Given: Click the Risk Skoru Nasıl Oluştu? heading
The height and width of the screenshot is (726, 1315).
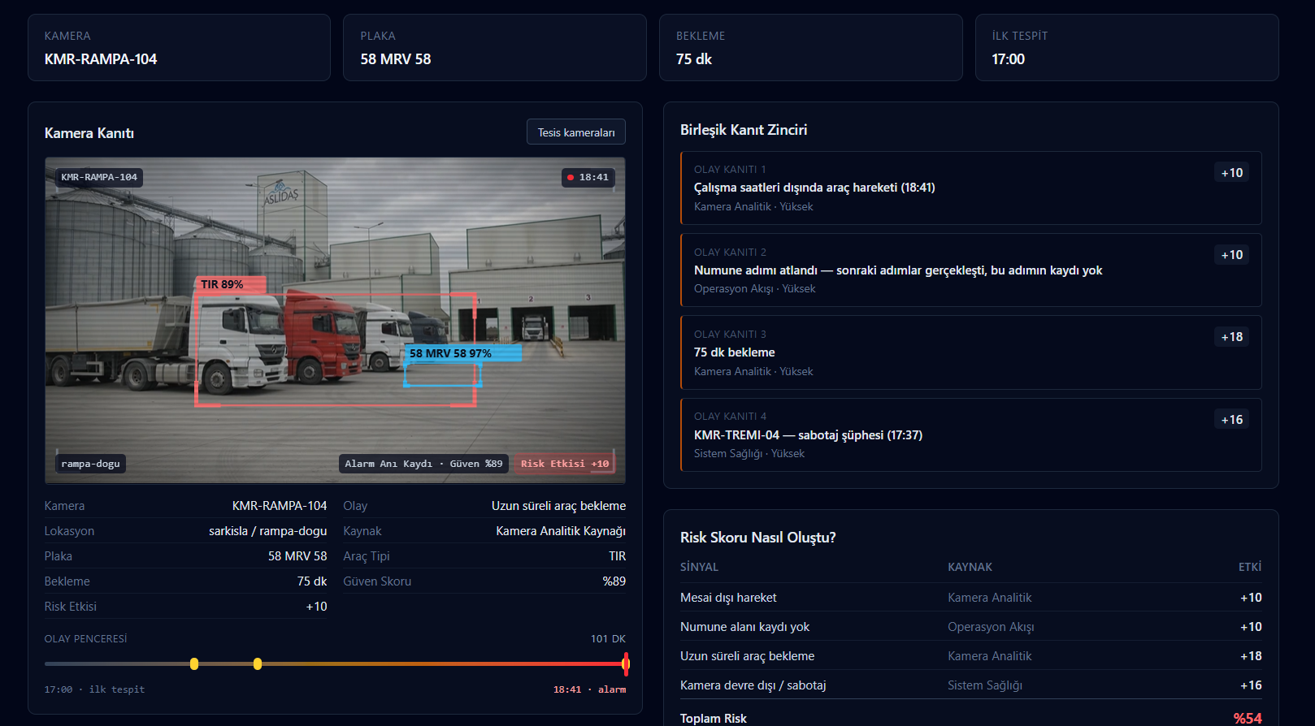Looking at the screenshot, I should [758, 538].
